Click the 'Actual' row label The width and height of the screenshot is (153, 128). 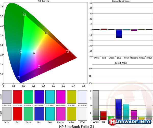point(1,97)
